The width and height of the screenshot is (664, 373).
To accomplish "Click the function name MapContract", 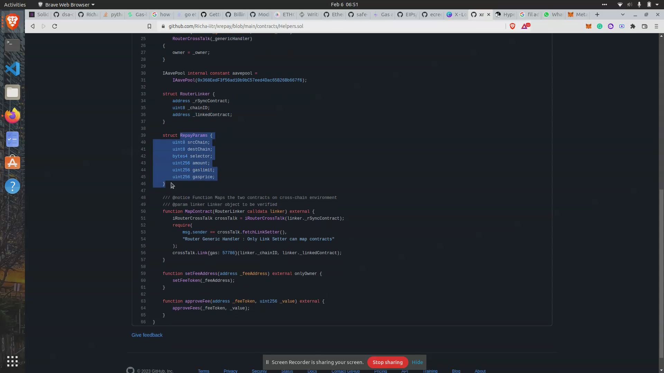I will [x=199, y=211].
